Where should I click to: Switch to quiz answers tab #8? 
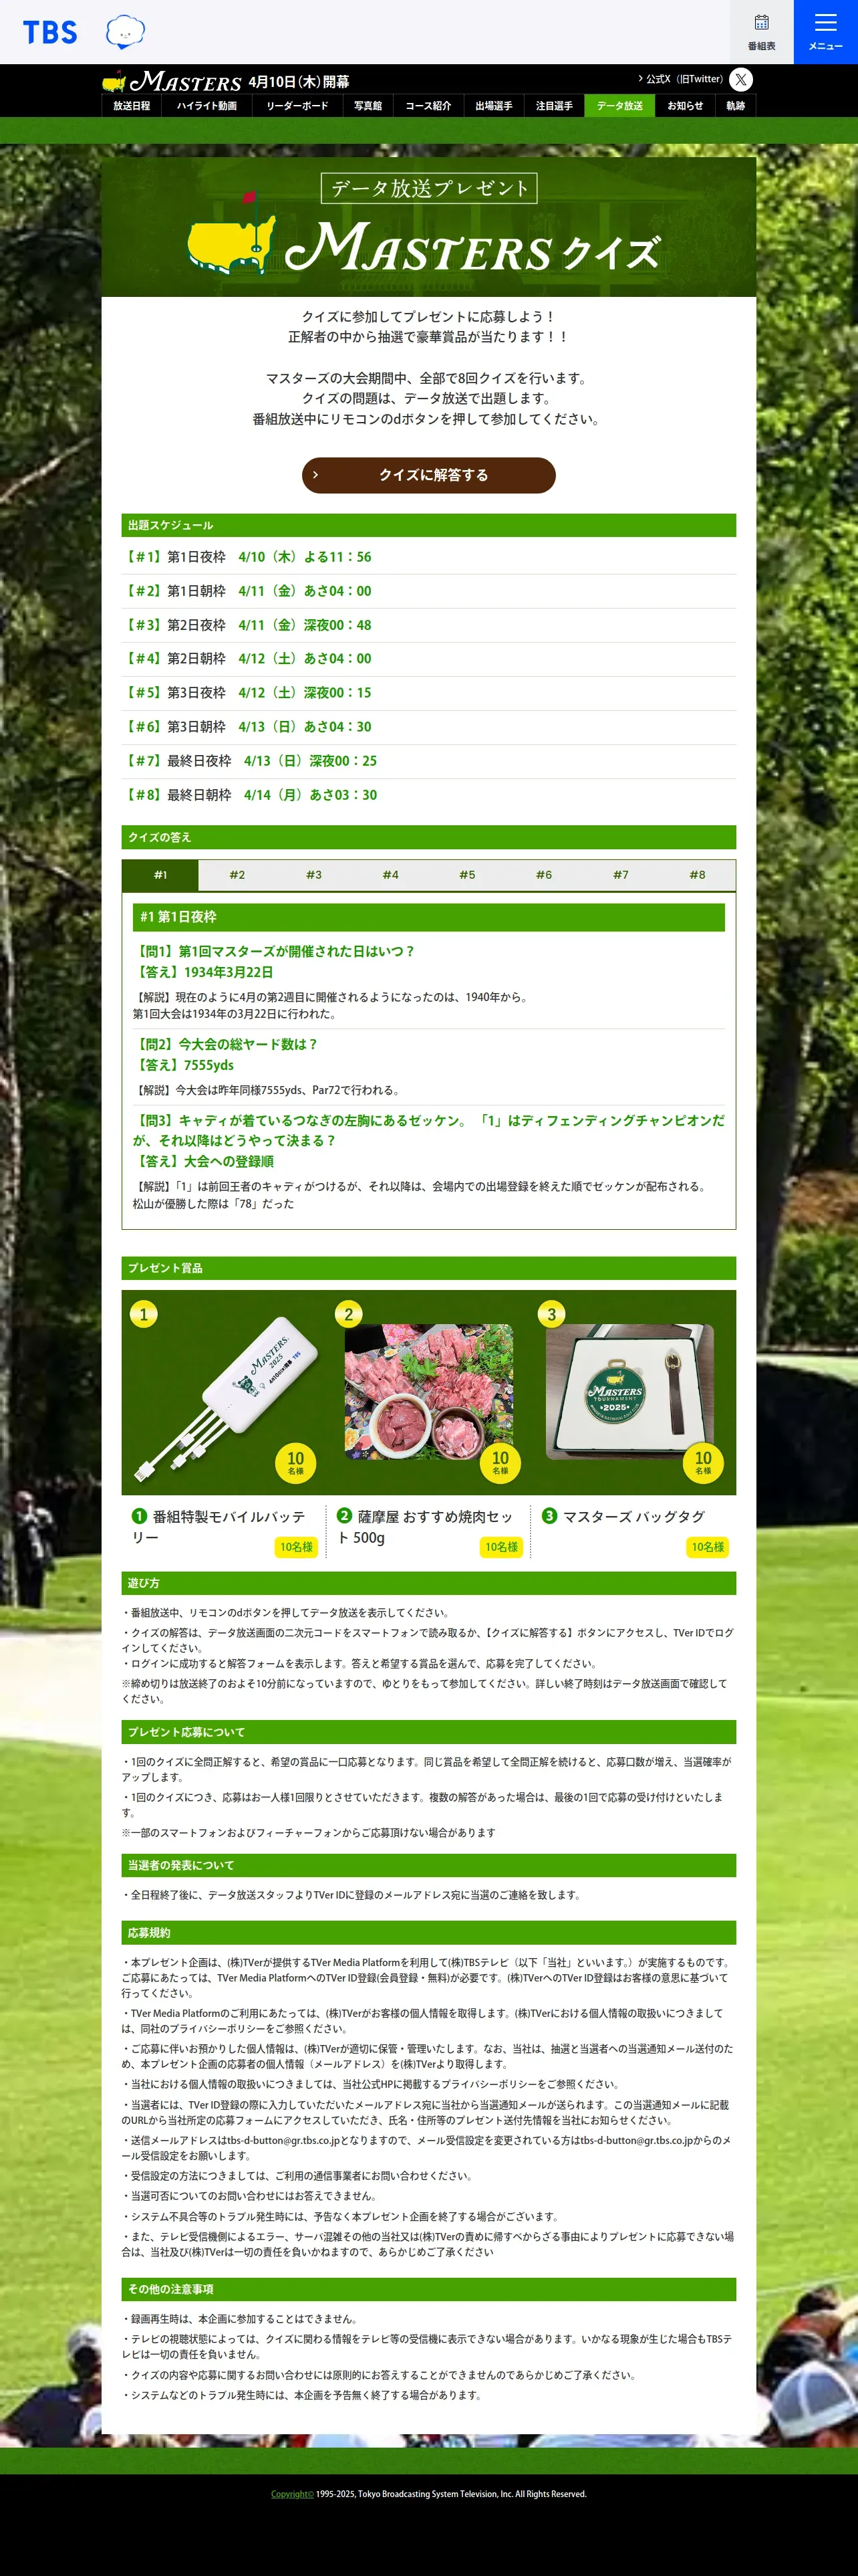tap(697, 875)
